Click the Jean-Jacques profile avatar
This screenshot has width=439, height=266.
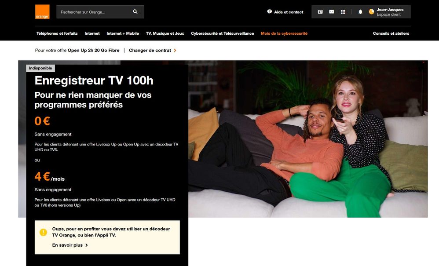pyautogui.click(x=372, y=12)
